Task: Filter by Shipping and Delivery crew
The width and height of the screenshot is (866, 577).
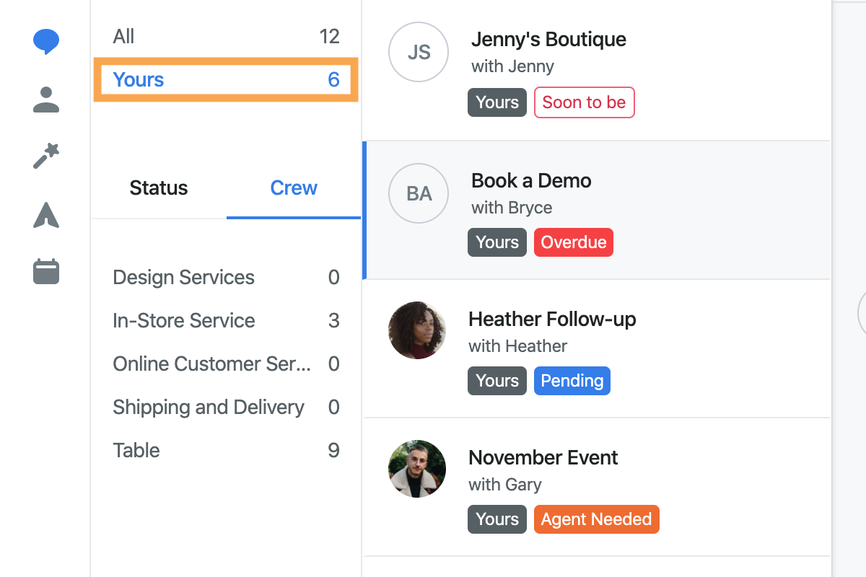Action: [226, 408]
